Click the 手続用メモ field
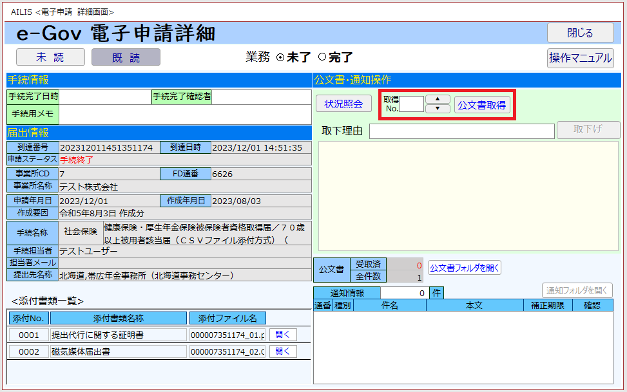Image resolution: width=627 pixels, height=392 pixels. coord(185,114)
